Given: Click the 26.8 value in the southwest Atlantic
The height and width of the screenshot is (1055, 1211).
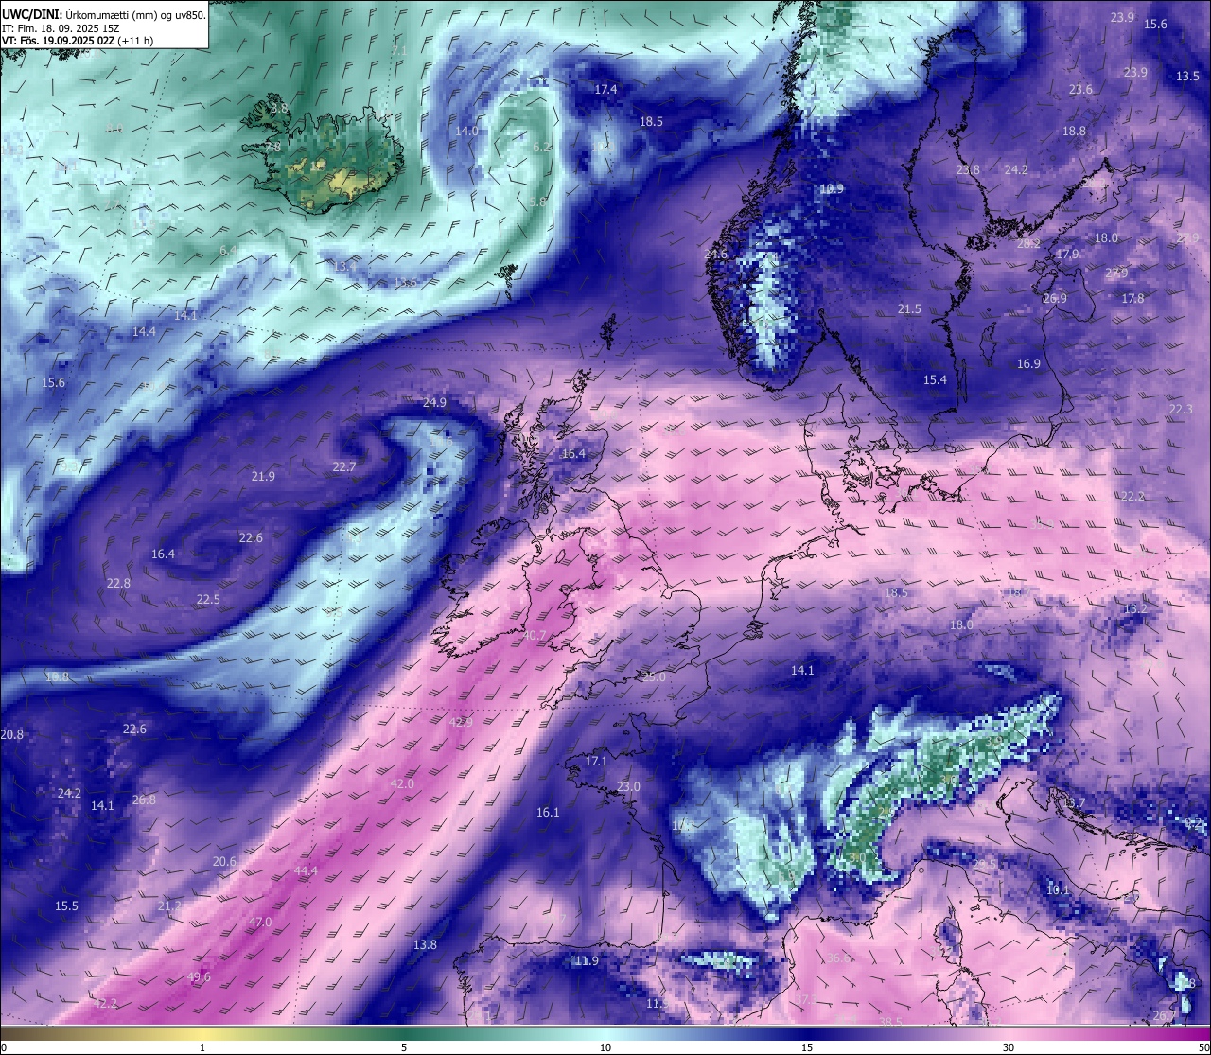Looking at the screenshot, I should 144,800.
